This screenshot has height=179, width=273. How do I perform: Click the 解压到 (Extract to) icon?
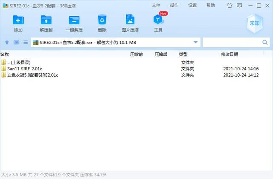(x=46, y=20)
